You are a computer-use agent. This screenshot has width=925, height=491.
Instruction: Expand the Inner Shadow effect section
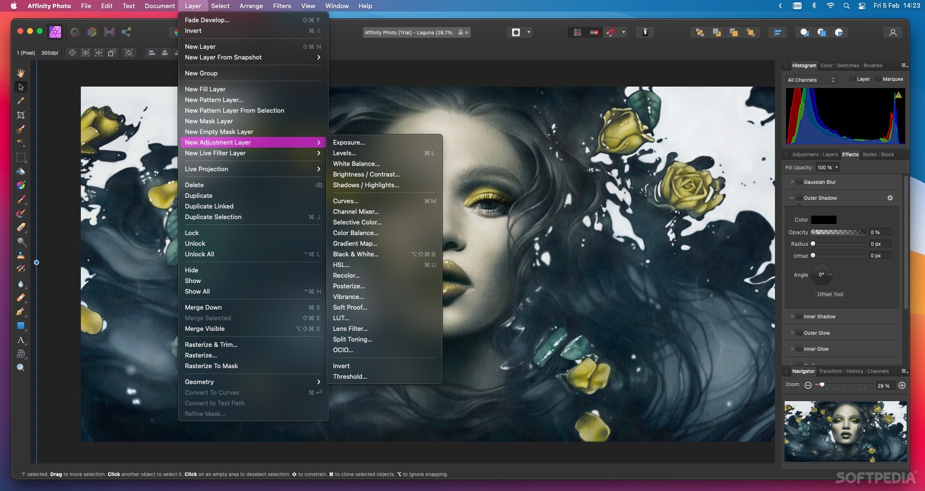click(792, 316)
